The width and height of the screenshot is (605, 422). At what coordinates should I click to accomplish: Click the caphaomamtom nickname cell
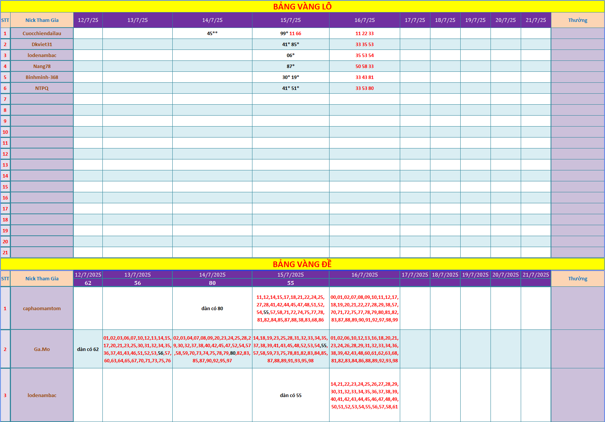coord(42,308)
